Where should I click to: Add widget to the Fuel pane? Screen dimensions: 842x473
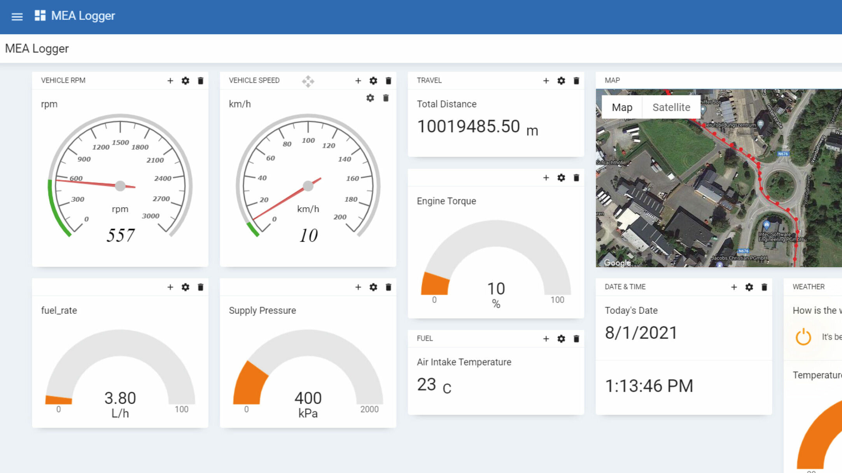coord(546,339)
